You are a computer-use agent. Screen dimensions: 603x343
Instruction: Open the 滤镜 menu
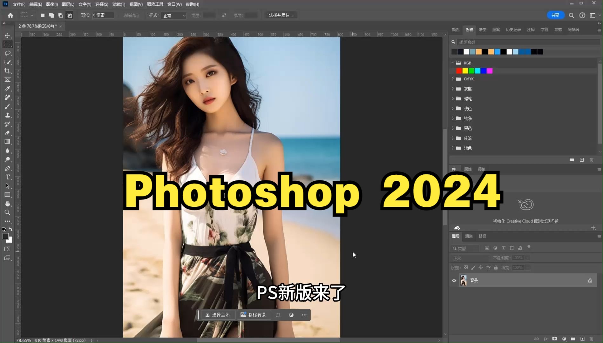coord(119,4)
